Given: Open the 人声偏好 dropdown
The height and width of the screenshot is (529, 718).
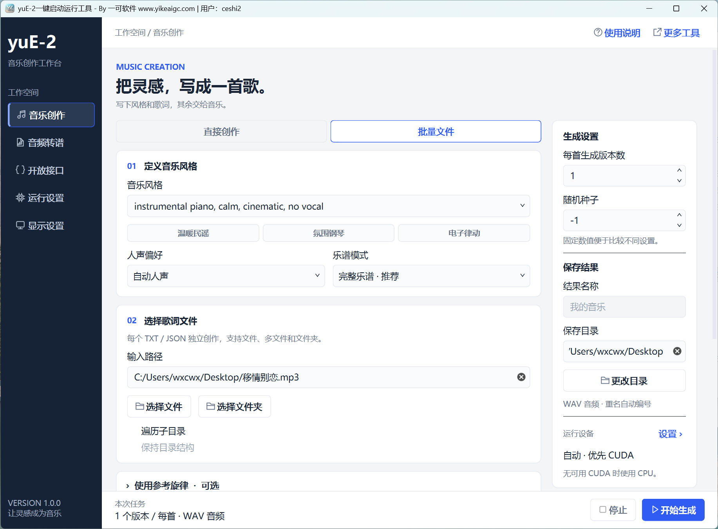Looking at the screenshot, I should click(x=226, y=276).
